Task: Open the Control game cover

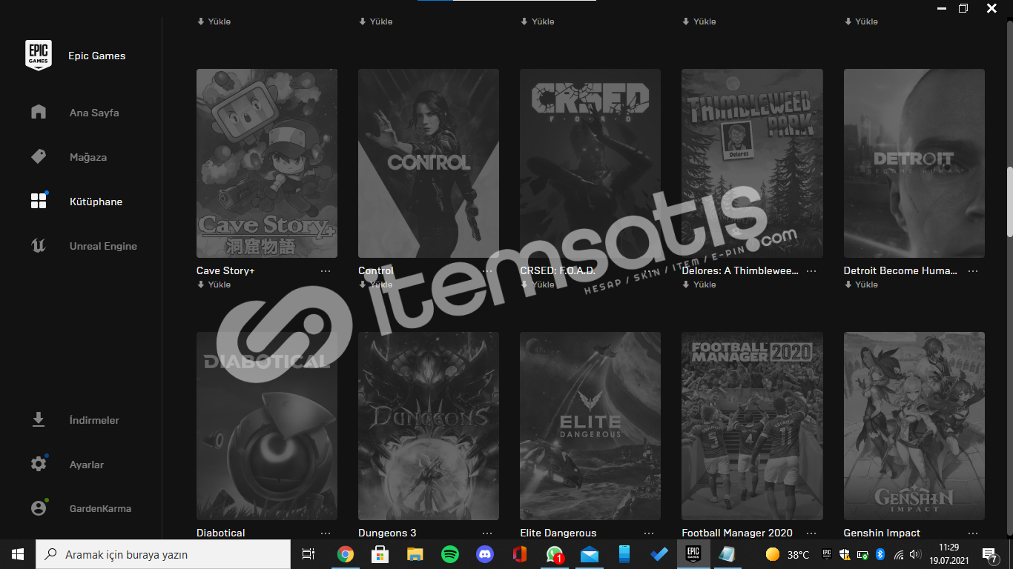Action: 429,163
